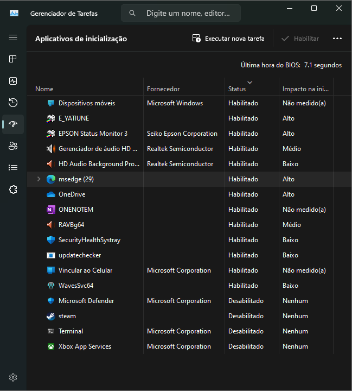Click the Status column sort chevron
The height and width of the screenshot is (391, 352).
click(x=249, y=83)
